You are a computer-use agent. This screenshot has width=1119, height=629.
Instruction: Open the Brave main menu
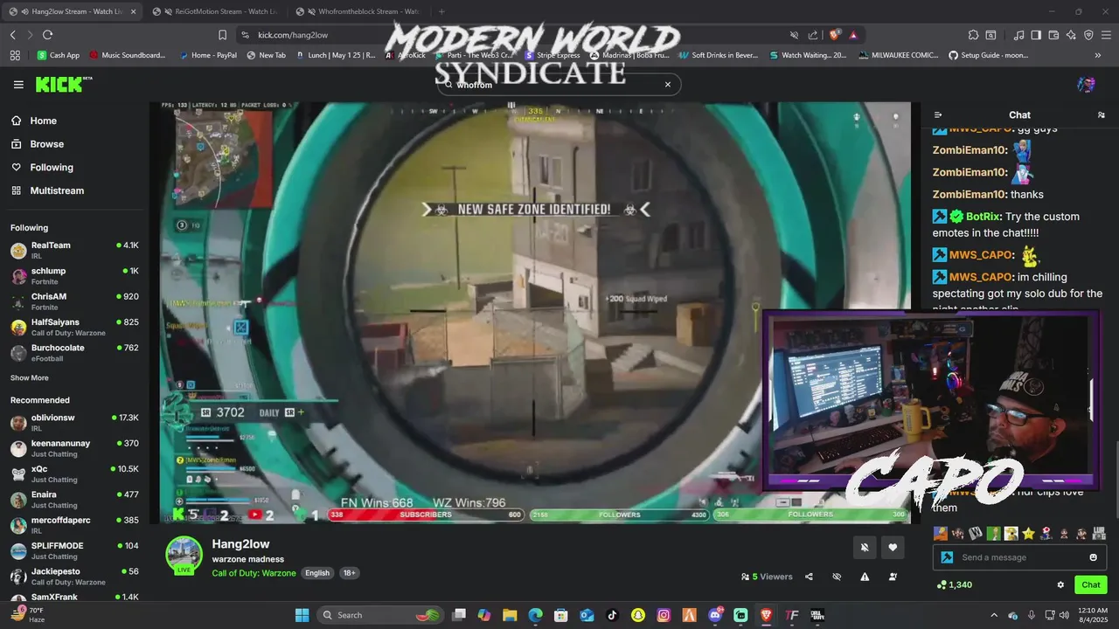coord(1106,35)
